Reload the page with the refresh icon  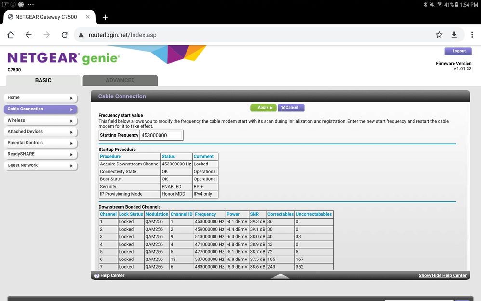click(65, 35)
